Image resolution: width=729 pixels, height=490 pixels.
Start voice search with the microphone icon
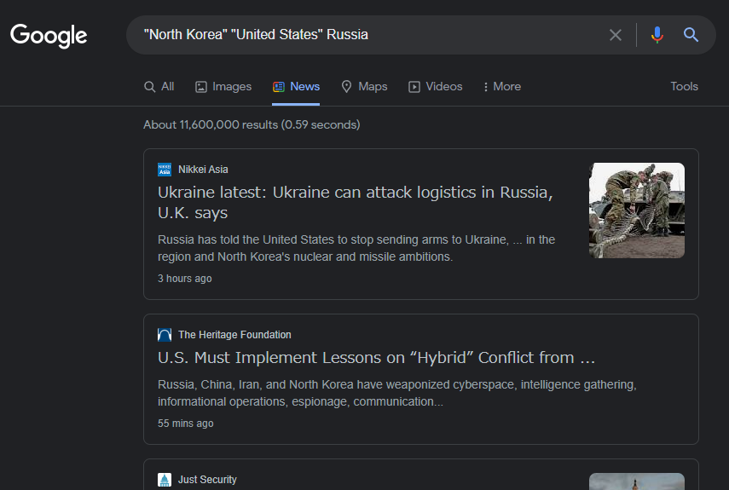pyautogui.click(x=657, y=35)
